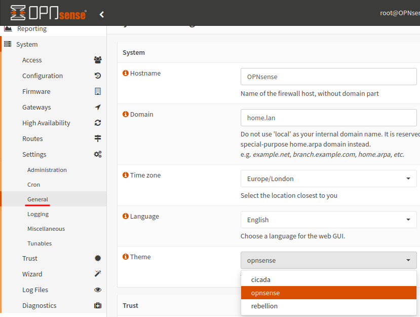The image size is (420, 317).
Task: Click the Configuration history icon
Action: pyautogui.click(x=98, y=76)
